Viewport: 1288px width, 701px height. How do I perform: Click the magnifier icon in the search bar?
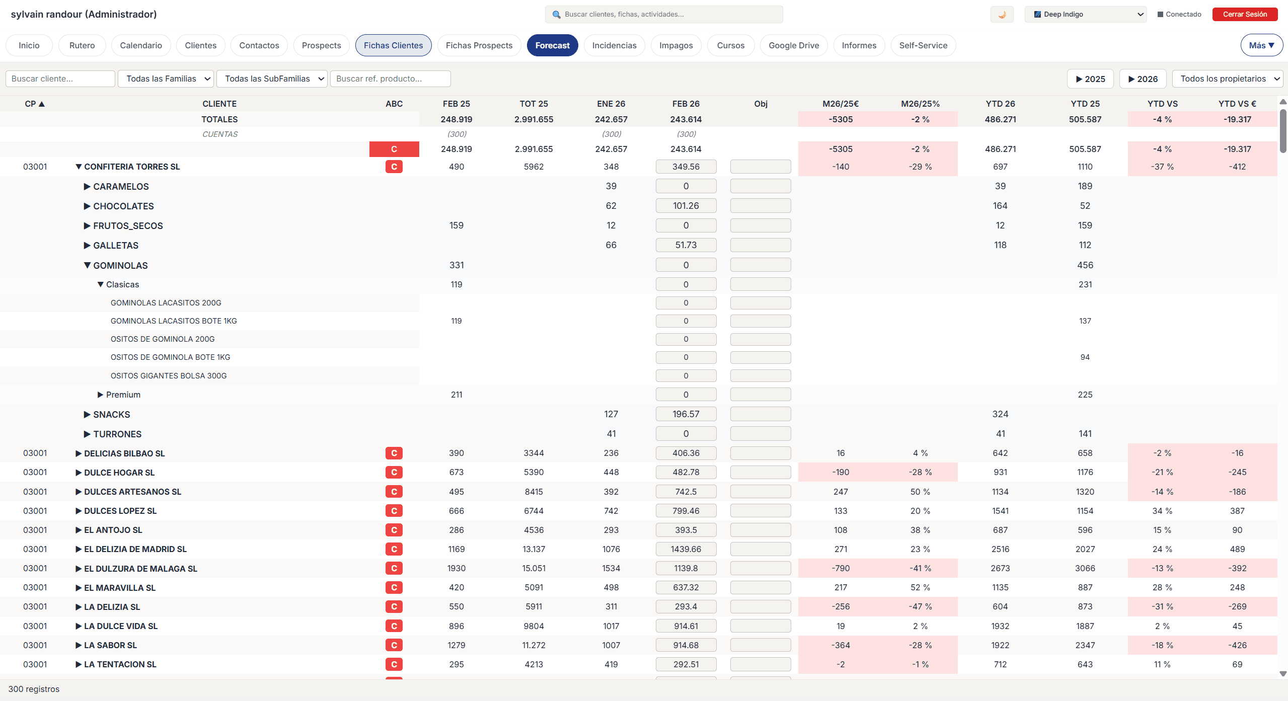pos(556,14)
